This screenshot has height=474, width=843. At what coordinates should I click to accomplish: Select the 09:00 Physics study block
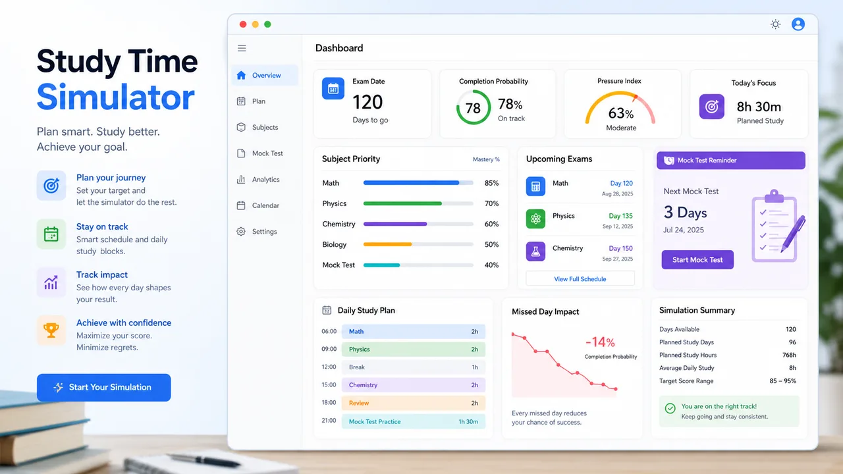pyautogui.click(x=414, y=350)
